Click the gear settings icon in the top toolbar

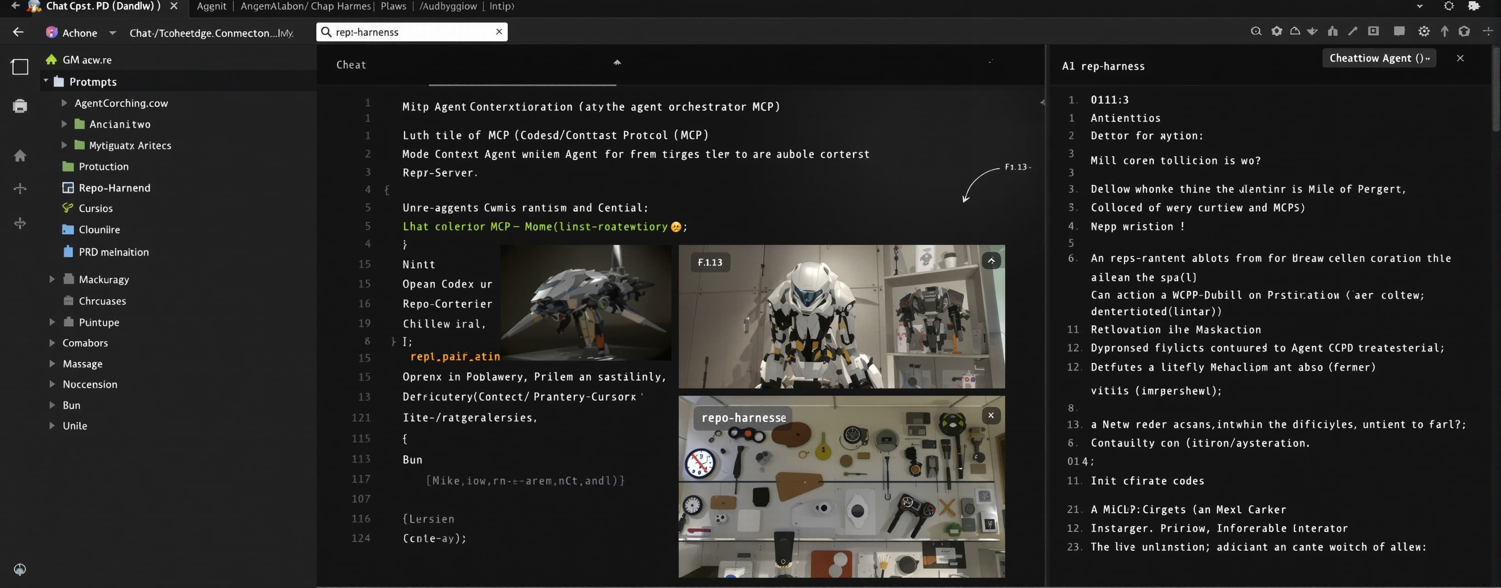(1423, 31)
